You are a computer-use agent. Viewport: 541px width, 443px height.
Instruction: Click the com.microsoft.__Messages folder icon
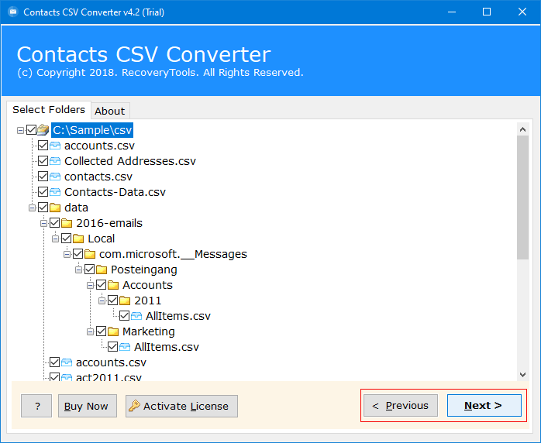pyautogui.click(x=90, y=254)
